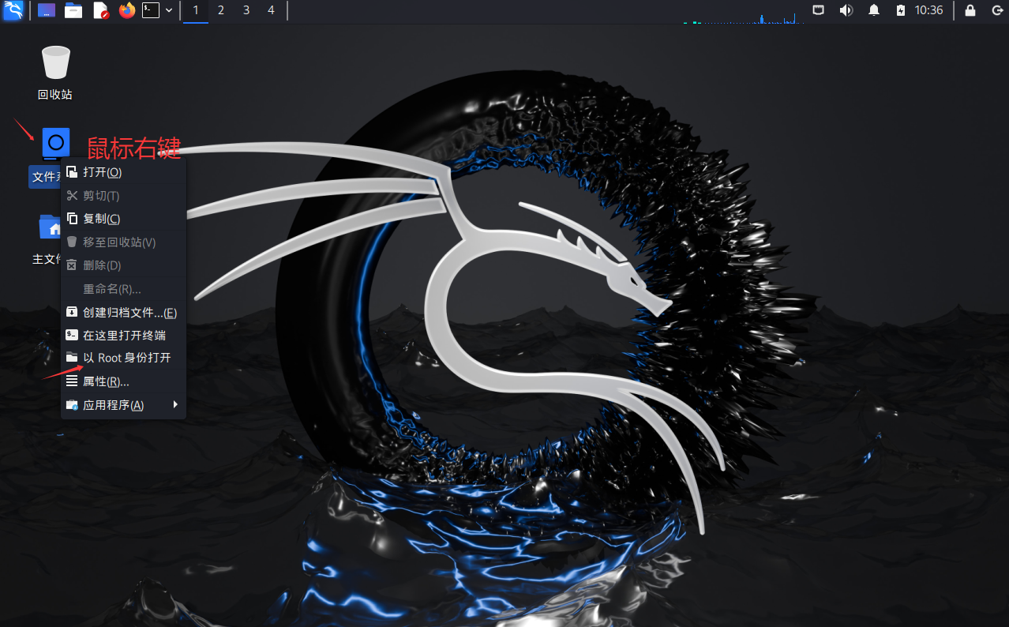Click the show desktop panel icon
The image size is (1009, 627).
click(47, 10)
